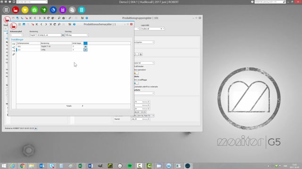Go to first record in Produktionsschemacykler
The width and height of the screenshot is (302, 169).
(37, 24)
